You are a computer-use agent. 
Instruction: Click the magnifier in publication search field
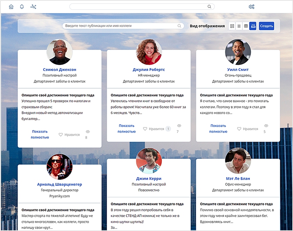[179, 26]
